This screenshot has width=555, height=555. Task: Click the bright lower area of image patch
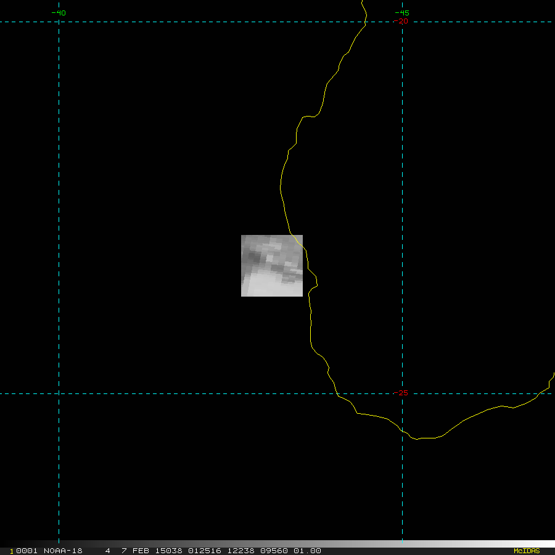pos(265,287)
